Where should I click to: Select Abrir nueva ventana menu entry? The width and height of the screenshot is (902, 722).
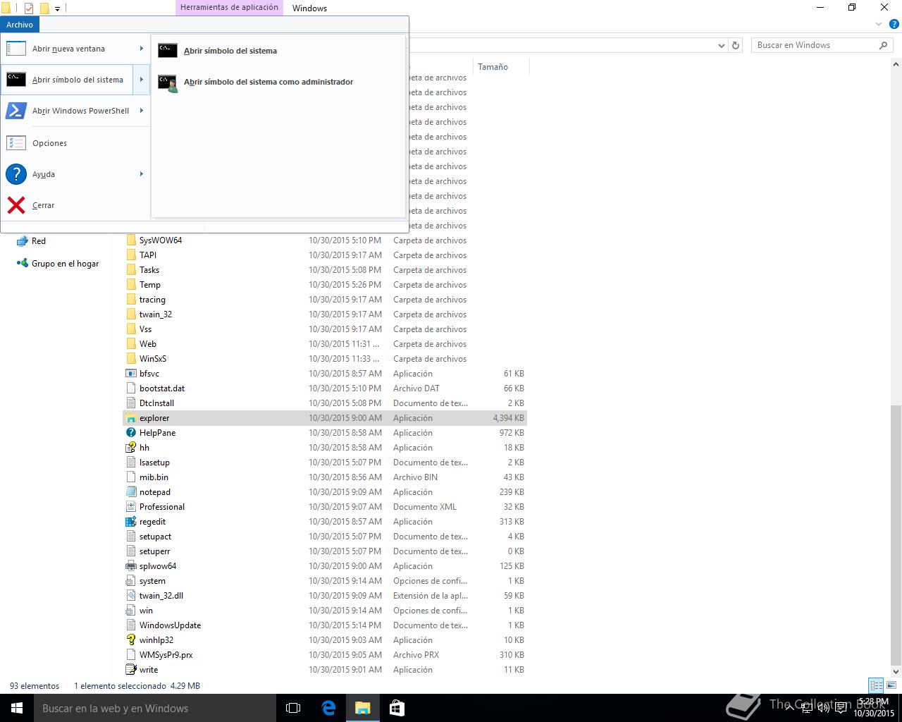click(68, 49)
